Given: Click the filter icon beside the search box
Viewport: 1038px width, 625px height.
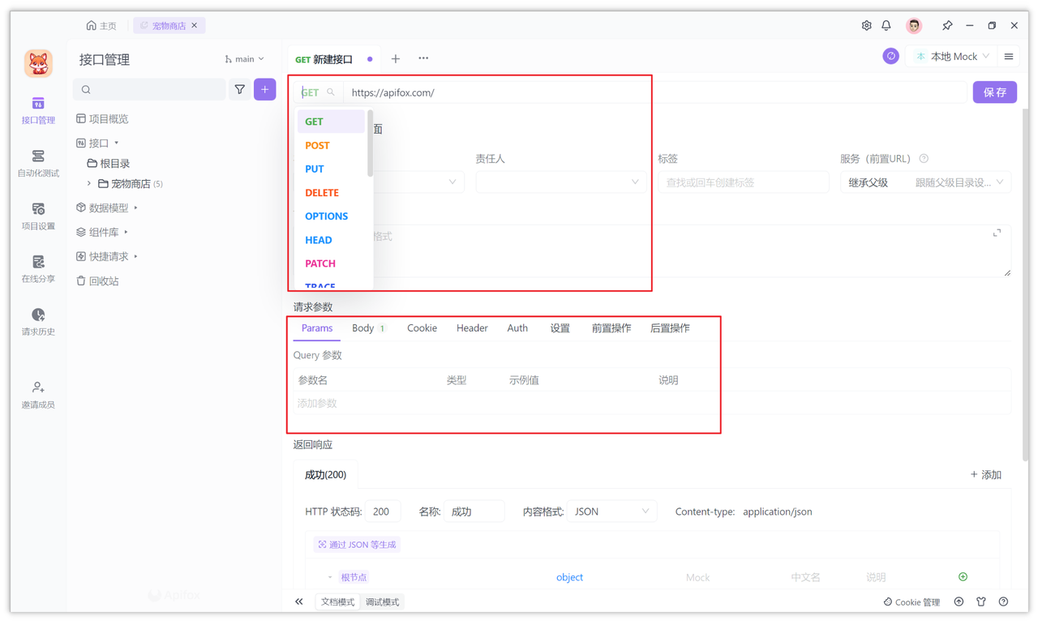Looking at the screenshot, I should coord(240,89).
